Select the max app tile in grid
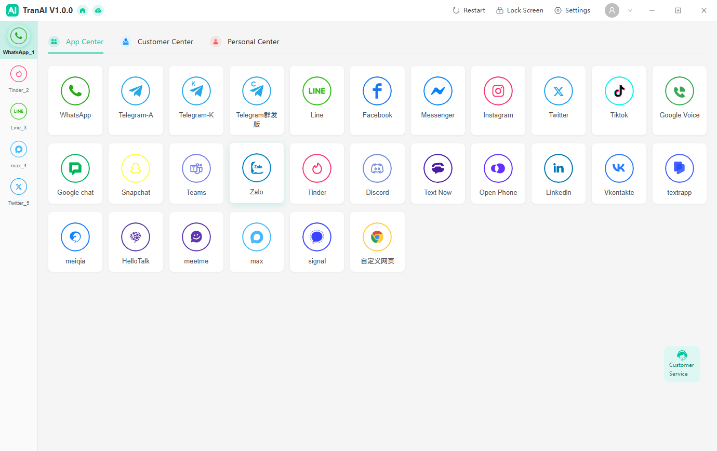 coord(257,242)
